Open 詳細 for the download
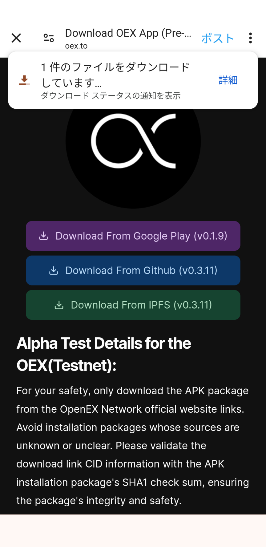This screenshot has width=266, height=547. point(228,80)
